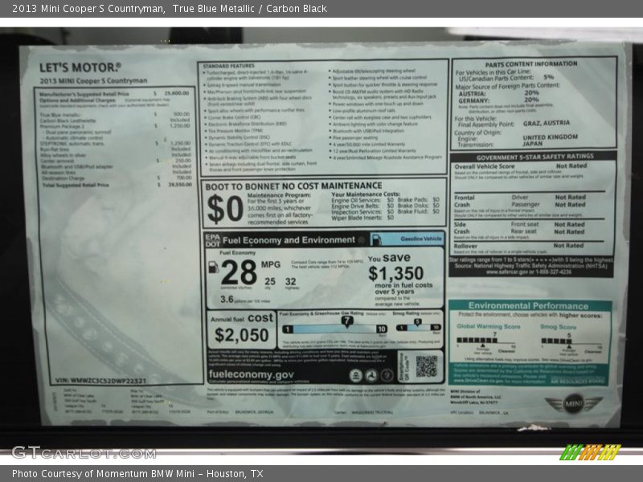Click the $2,050 annual fuel cost box

[x=241, y=329]
